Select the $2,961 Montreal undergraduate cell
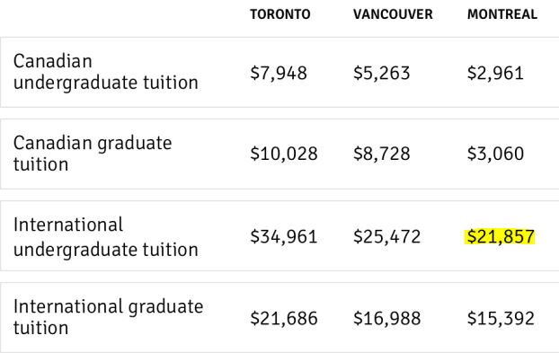This screenshot has width=559, height=353. pos(495,74)
